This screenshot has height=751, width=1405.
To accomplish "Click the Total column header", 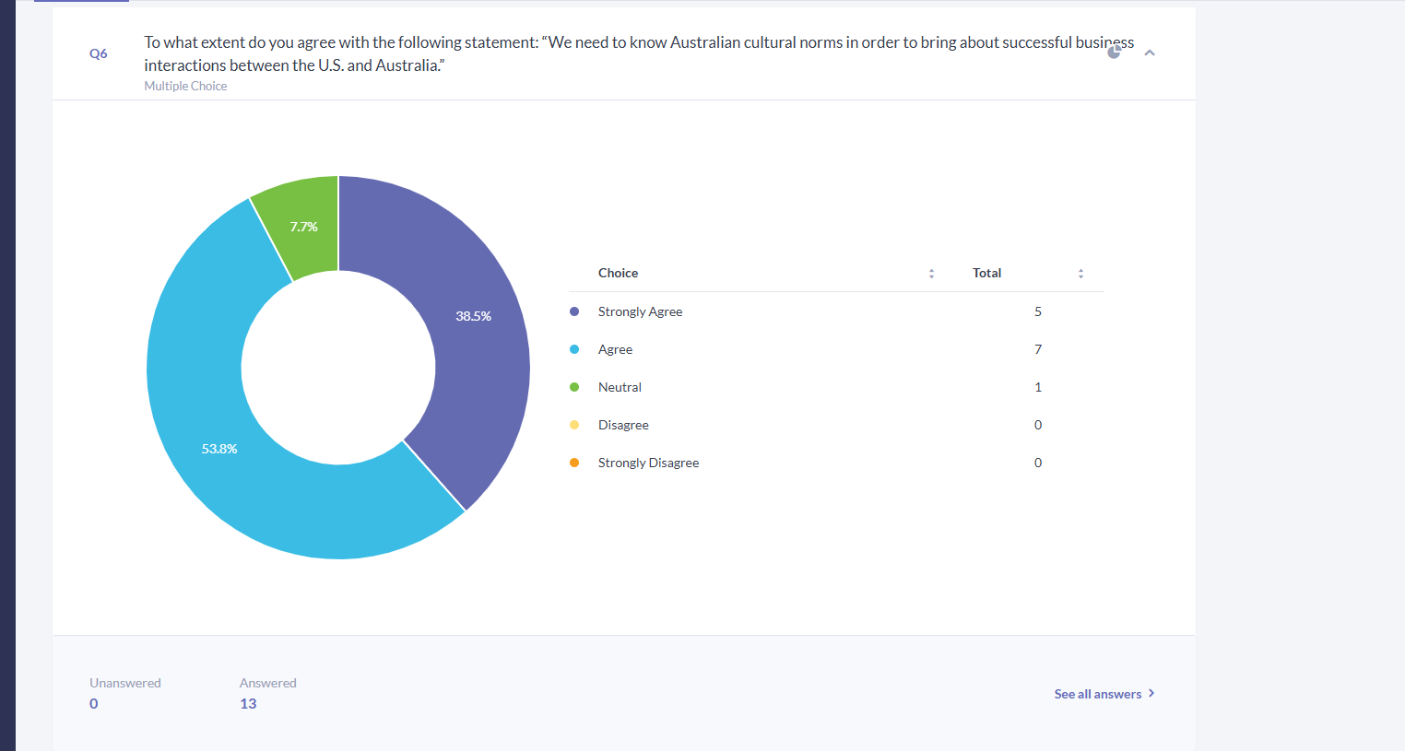I will tap(986, 273).
